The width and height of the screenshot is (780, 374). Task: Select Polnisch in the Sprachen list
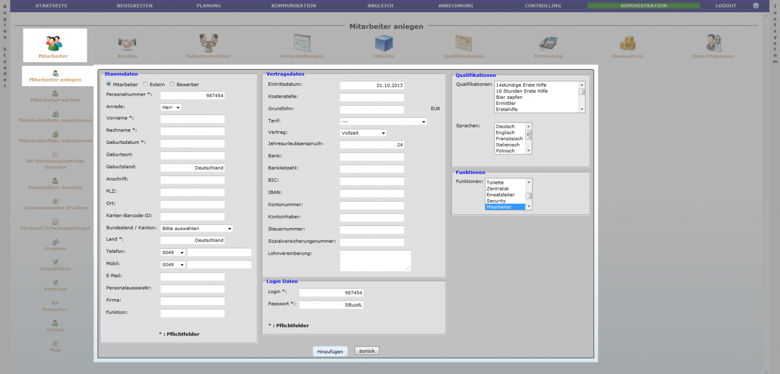pyautogui.click(x=505, y=151)
